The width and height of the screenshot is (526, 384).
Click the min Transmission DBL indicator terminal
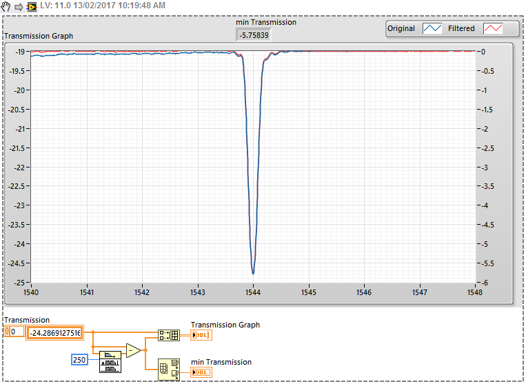coord(201,372)
